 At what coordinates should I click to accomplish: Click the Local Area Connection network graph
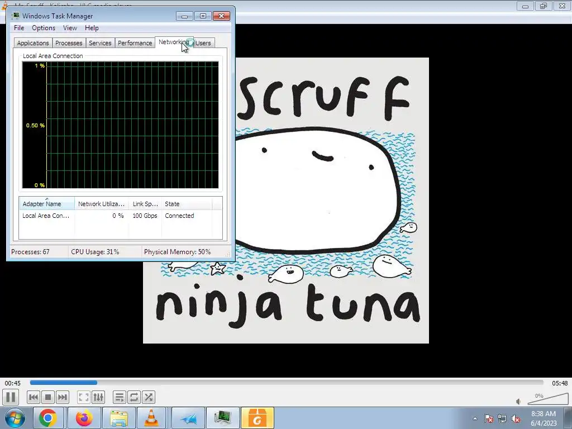[121, 125]
